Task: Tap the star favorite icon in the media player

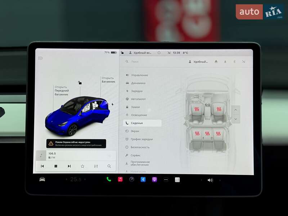Action: pos(83,166)
